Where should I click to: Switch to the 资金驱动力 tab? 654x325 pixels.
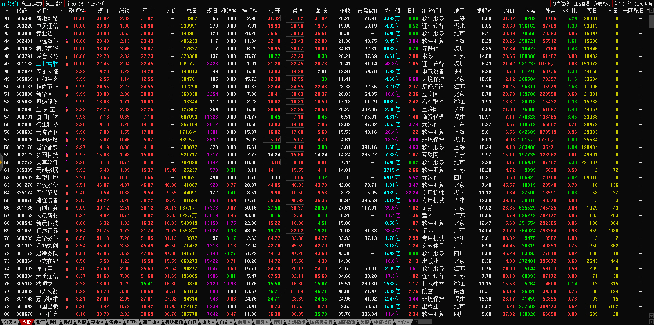32,3
